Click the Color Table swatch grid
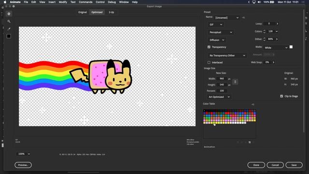 [x=230, y=116]
